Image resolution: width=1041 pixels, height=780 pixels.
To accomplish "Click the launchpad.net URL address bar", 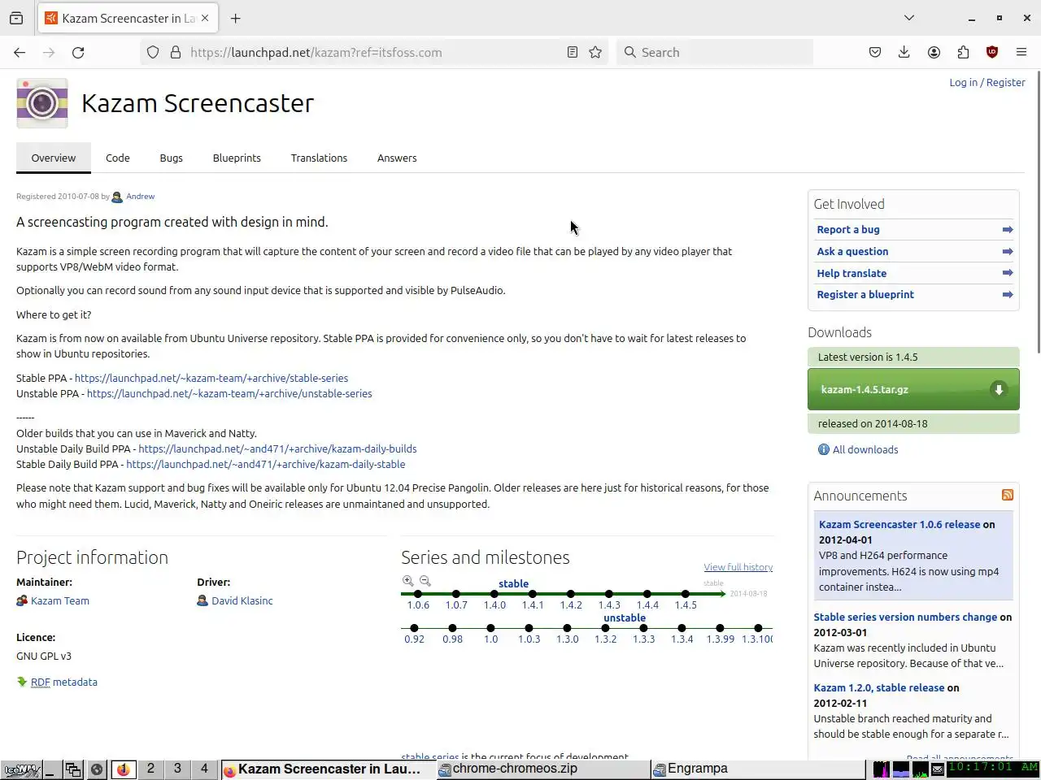I will point(374,52).
